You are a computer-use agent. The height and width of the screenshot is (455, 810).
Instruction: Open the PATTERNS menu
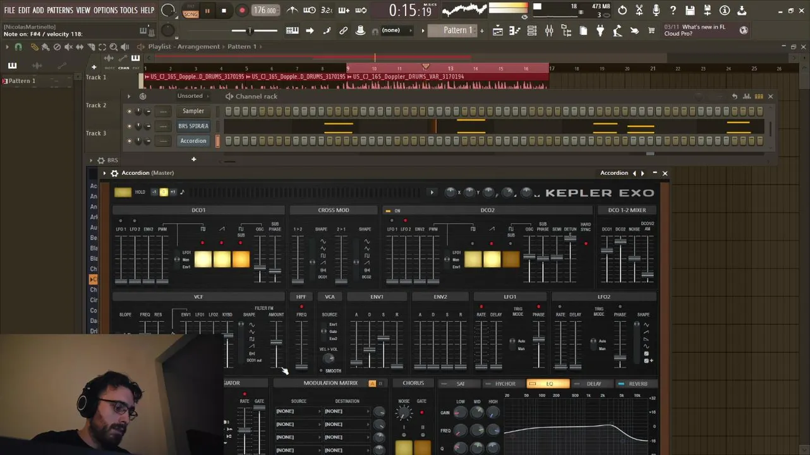pos(60,10)
